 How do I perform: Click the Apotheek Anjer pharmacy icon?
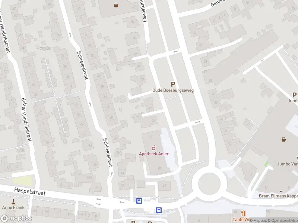[153, 148]
